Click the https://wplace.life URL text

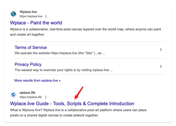tap(31, 97)
